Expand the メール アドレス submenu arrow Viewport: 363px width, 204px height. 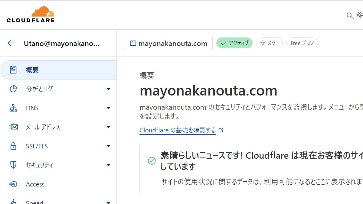(x=109, y=127)
